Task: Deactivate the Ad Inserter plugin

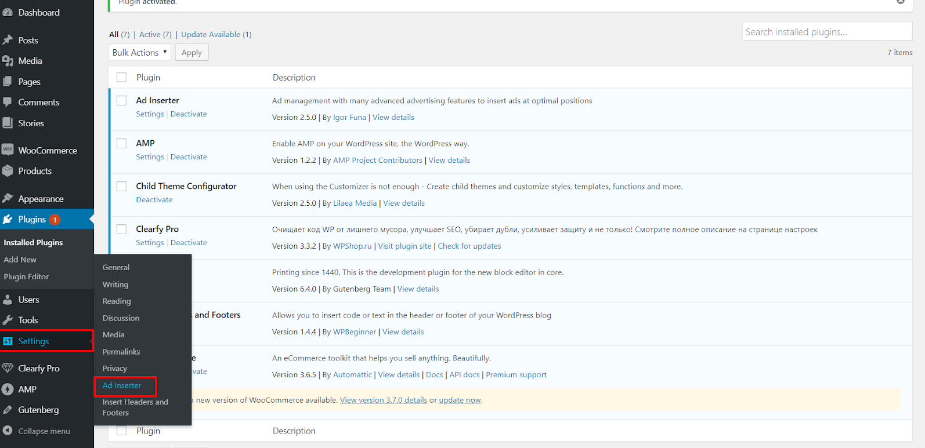Action: pos(189,114)
